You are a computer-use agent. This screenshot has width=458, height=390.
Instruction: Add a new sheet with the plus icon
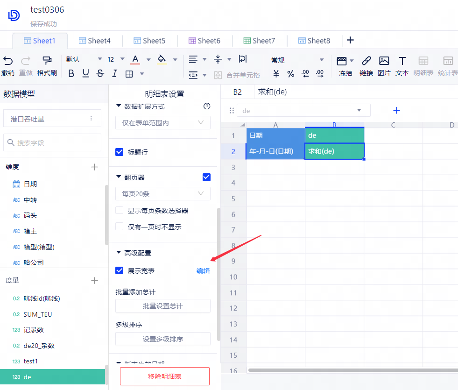(350, 40)
